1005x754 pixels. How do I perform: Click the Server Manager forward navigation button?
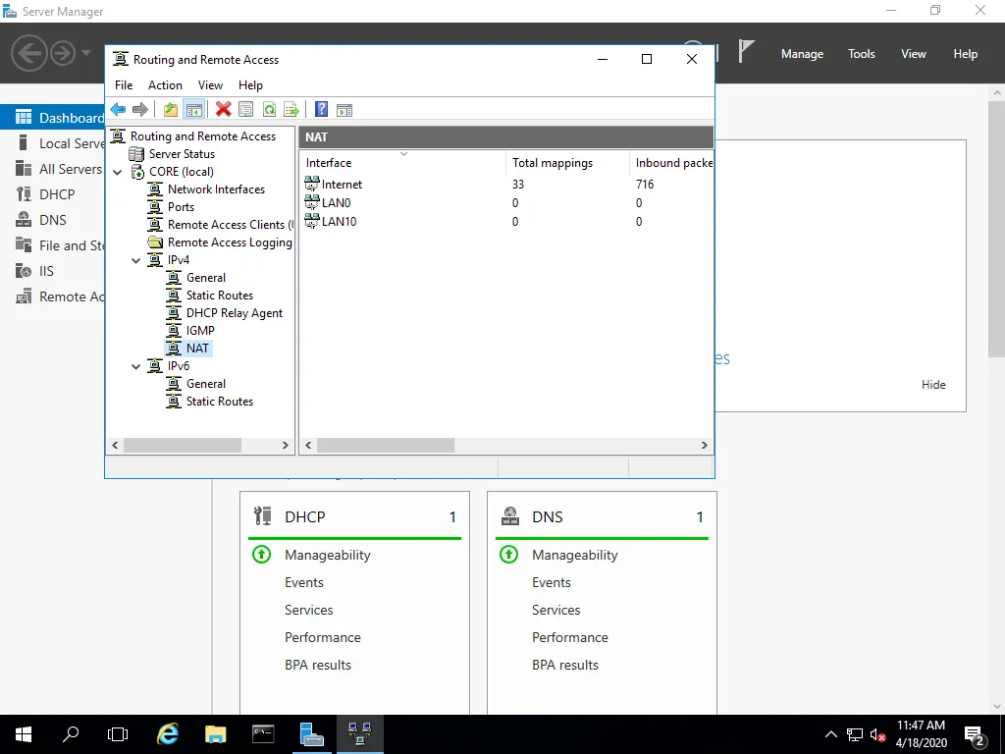[x=63, y=53]
